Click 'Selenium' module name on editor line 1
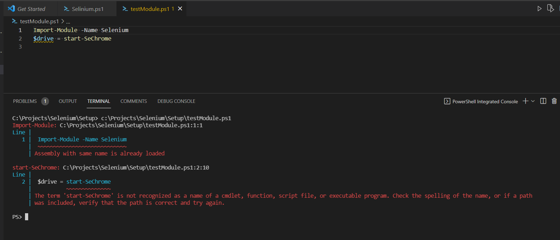 click(x=115, y=30)
